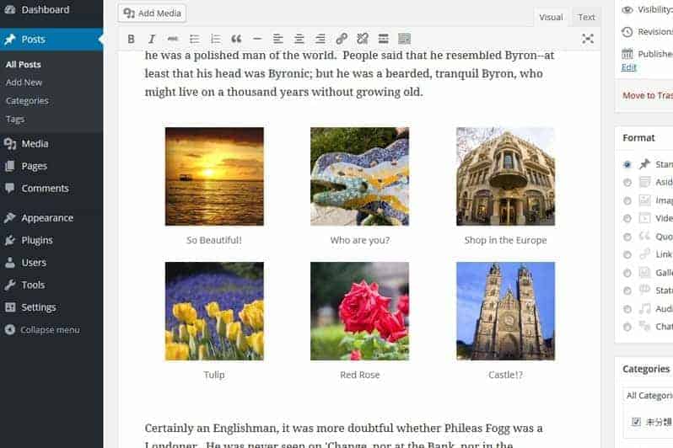Switch to the Text editor tab

586,17
